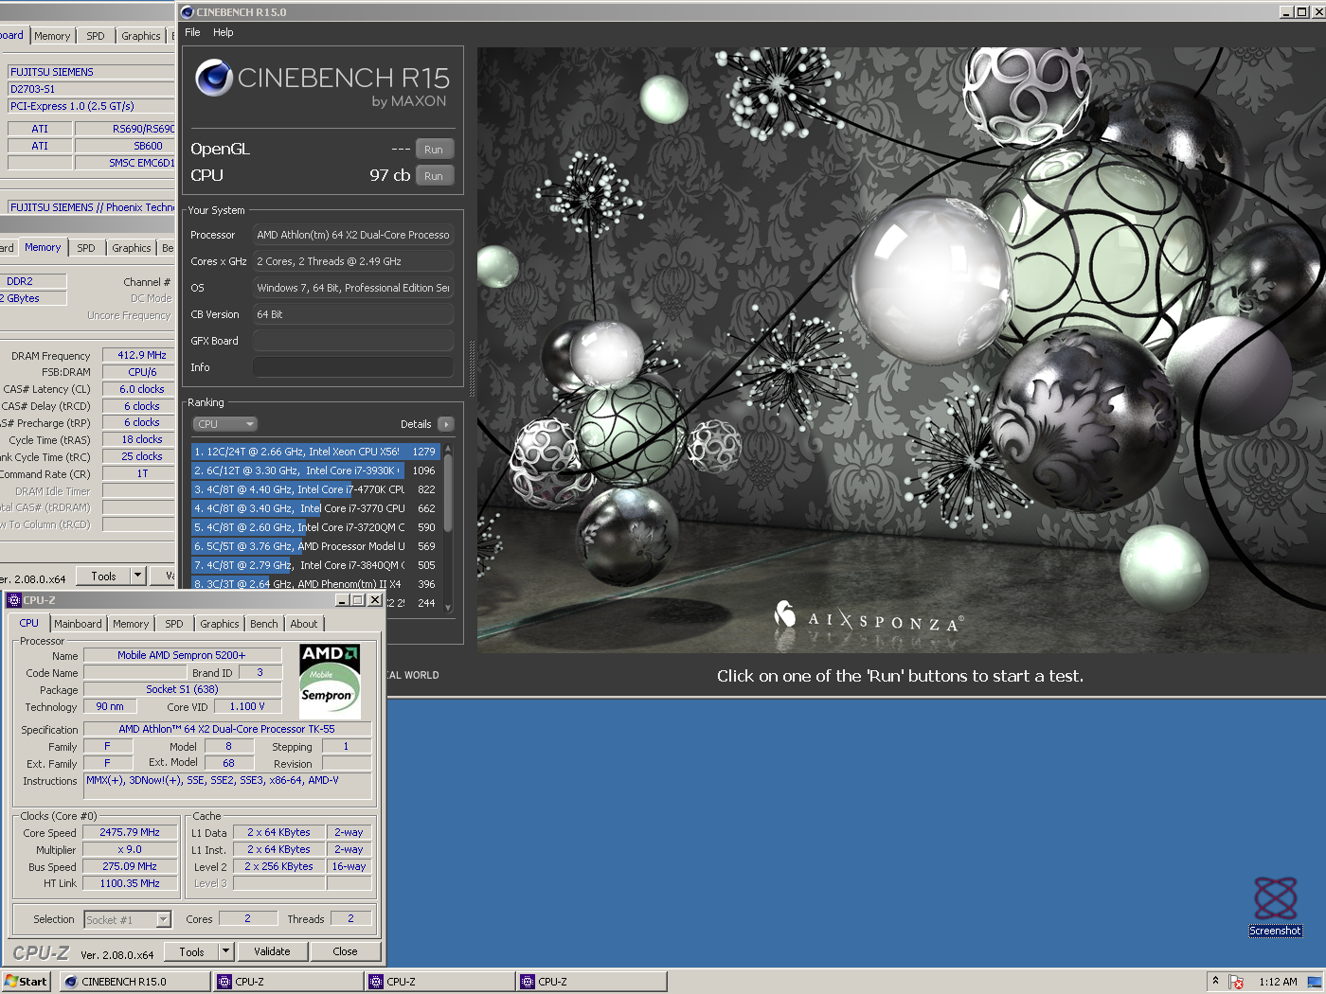Click the GFX Board field

353,341
